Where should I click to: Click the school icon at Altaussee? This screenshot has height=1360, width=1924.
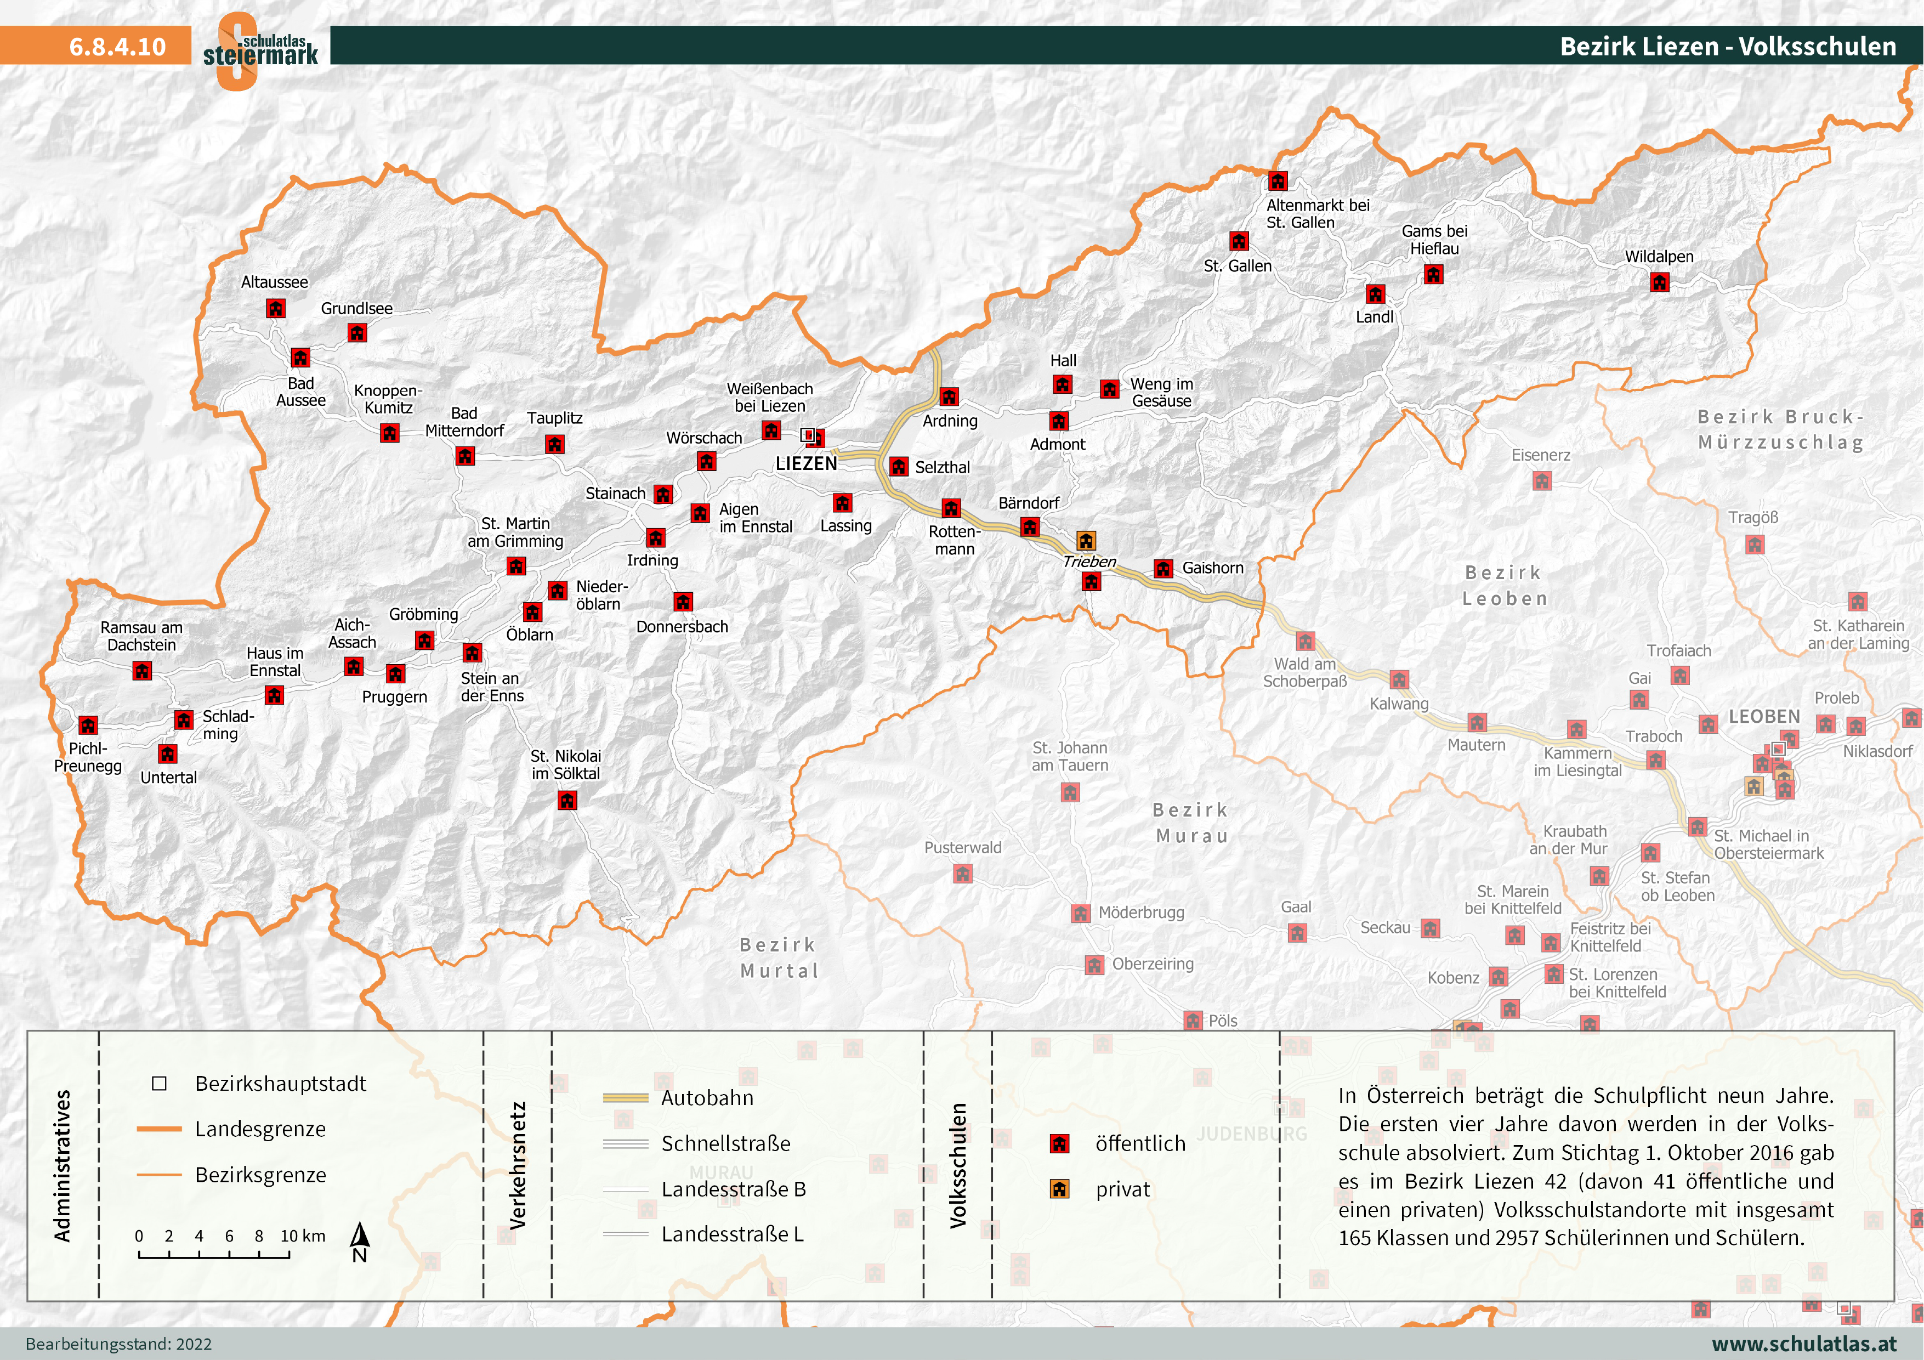pos(275,308)
